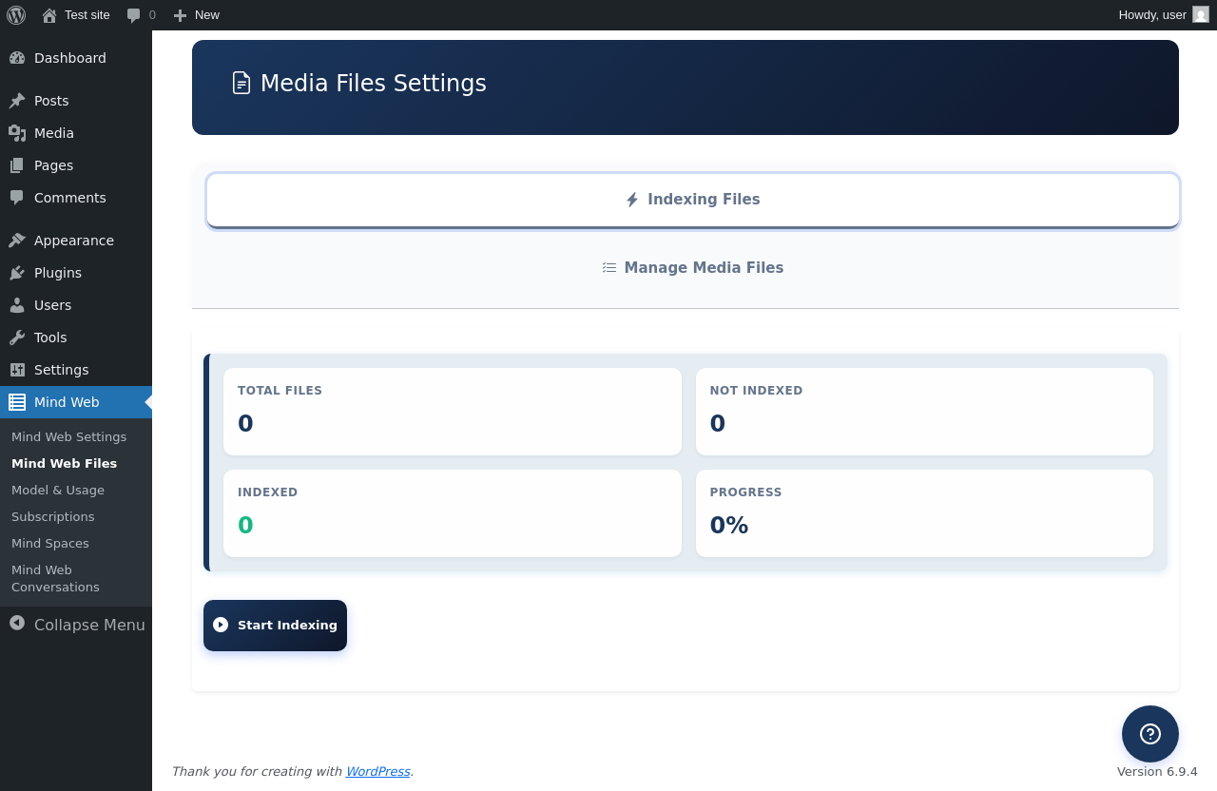1217x791 pixels.
Task: Follow the WordPress footer link
Action: click(x=377, y=772)
